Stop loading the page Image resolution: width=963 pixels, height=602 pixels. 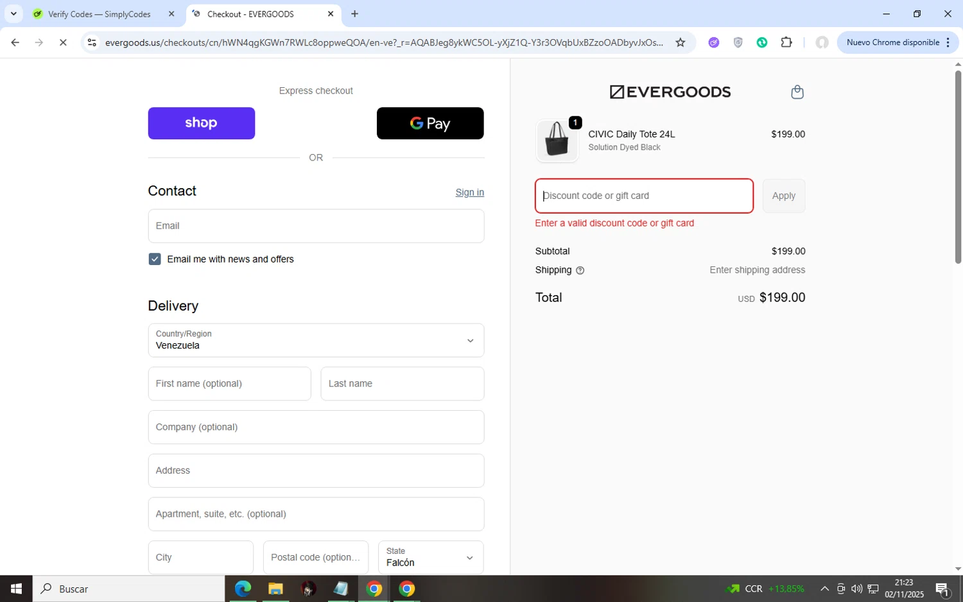[63, 42]
